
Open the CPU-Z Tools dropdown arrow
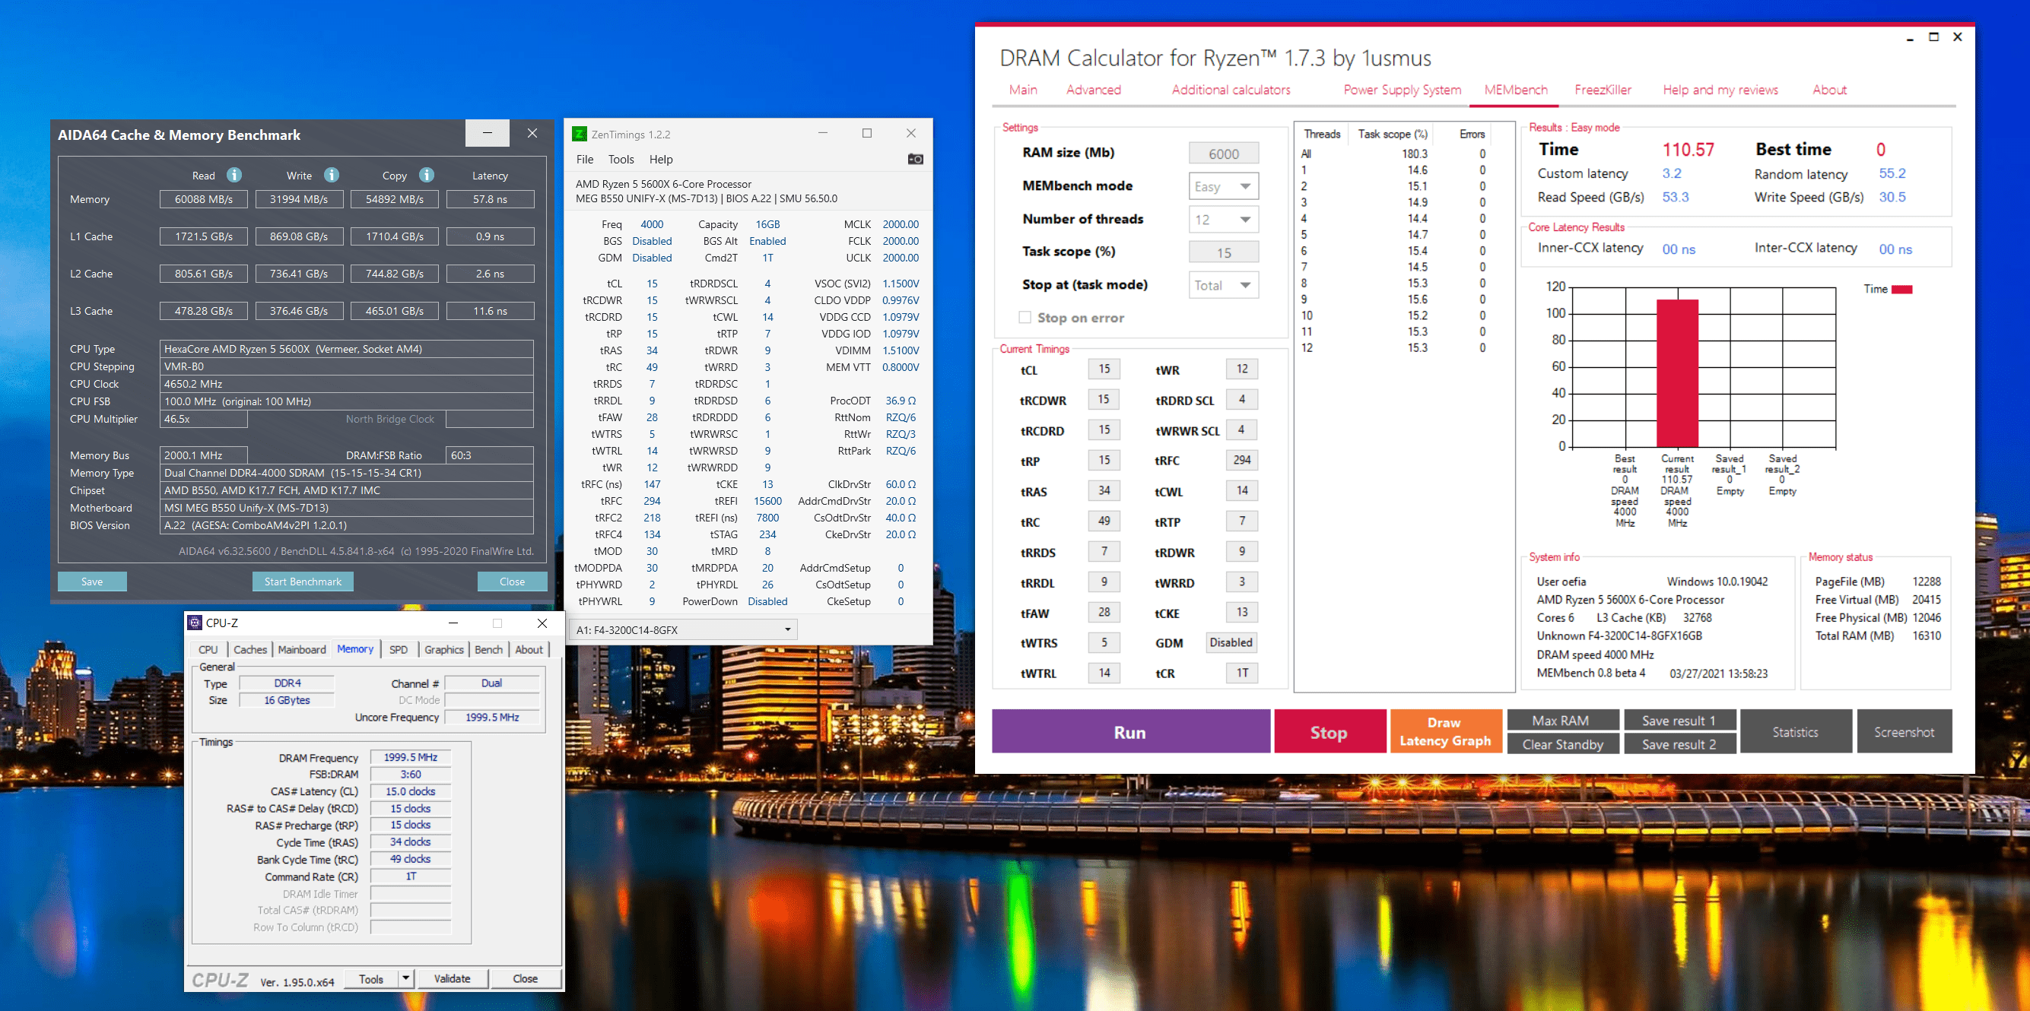click(405, 979)
